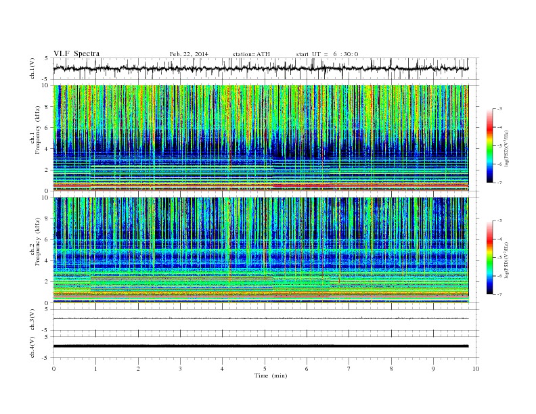Click the -4 label on ch.2 color bar

pos(499,239)
